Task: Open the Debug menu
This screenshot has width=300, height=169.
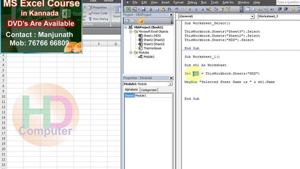Action: pyautogui.click(x=192, y=2)
